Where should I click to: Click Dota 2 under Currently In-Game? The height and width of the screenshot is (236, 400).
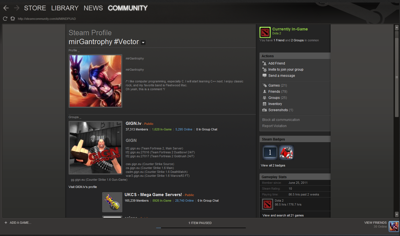(x=277, y=33)
